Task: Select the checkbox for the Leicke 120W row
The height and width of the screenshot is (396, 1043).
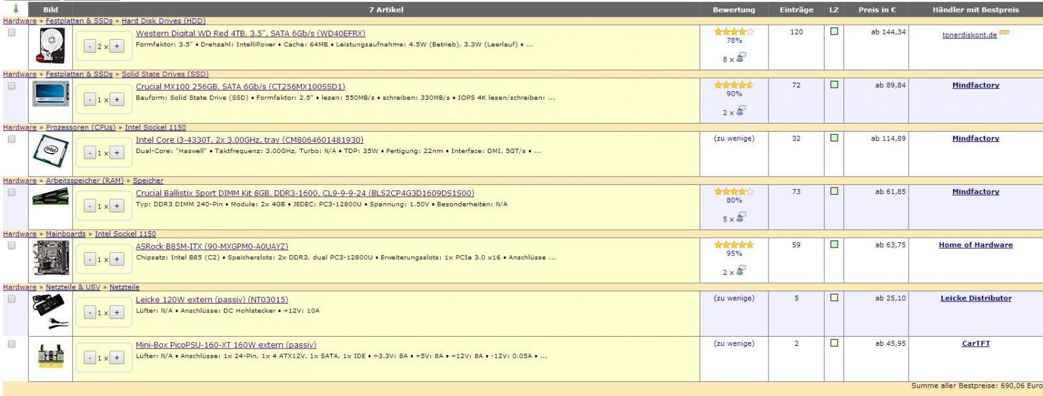Action: (11, 299)
